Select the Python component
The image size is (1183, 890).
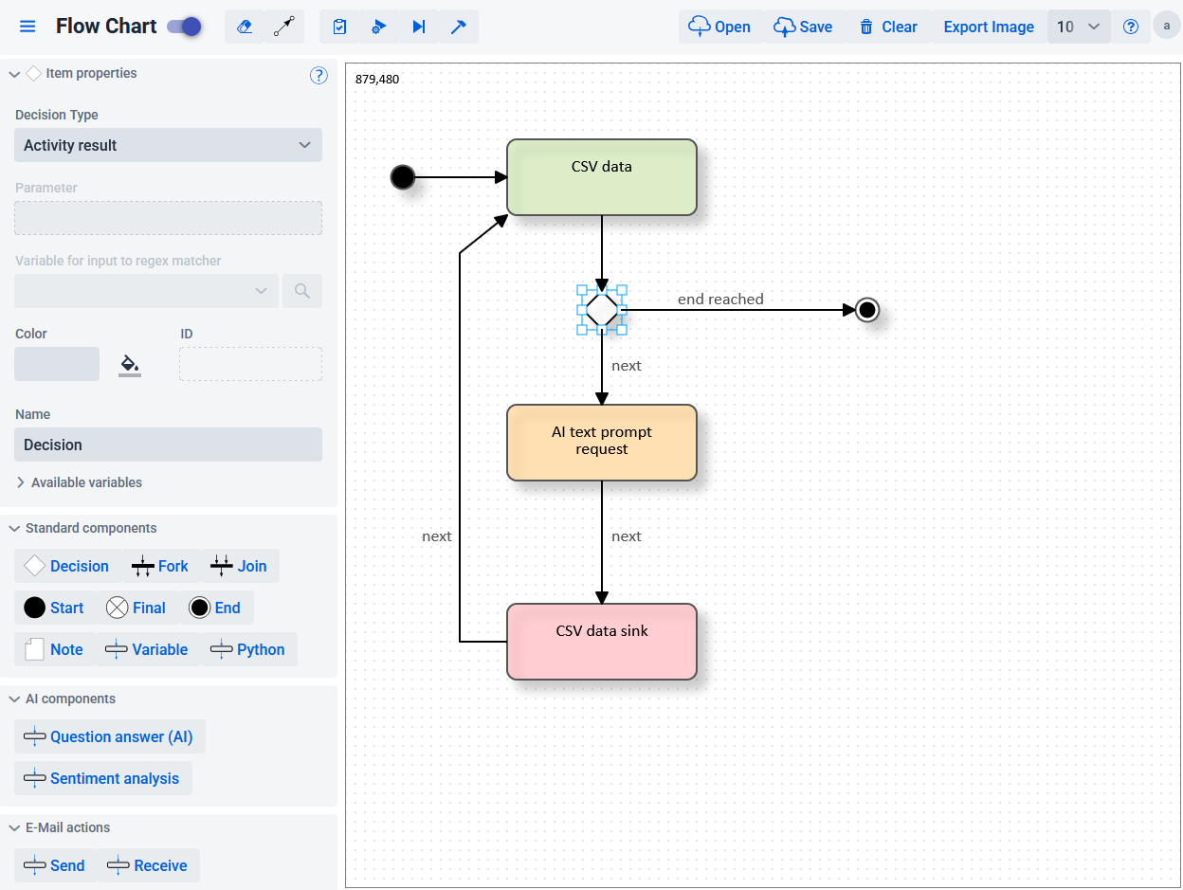[248, 649]
